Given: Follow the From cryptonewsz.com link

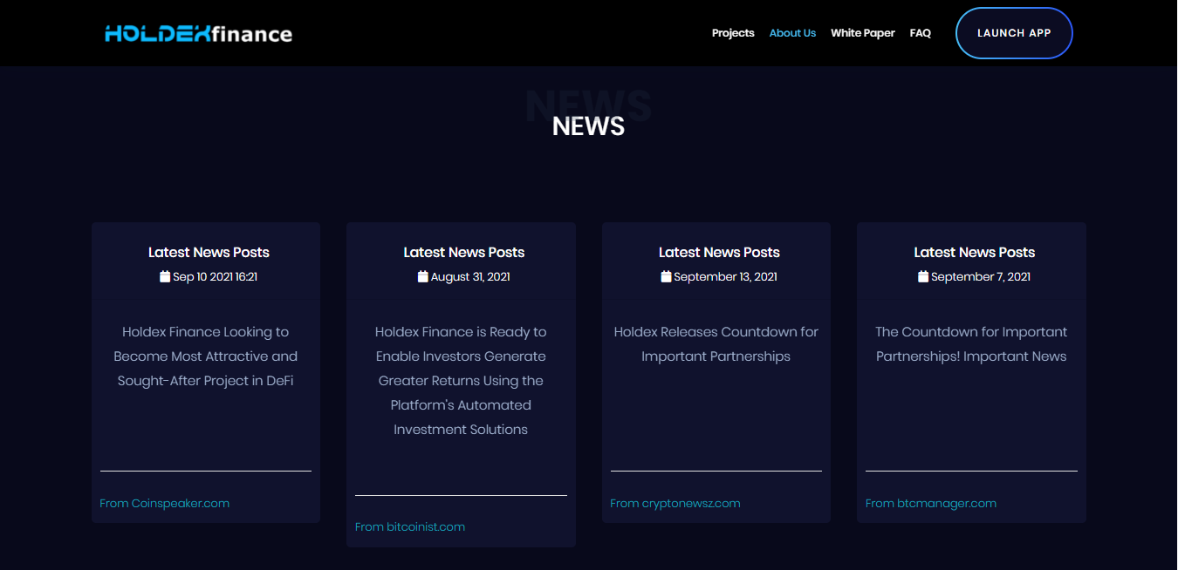Looking at the screenshot, I should 675,503.
